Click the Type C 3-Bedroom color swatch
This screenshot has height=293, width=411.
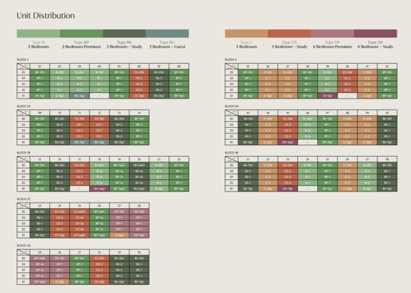click(x=246, y=33)
